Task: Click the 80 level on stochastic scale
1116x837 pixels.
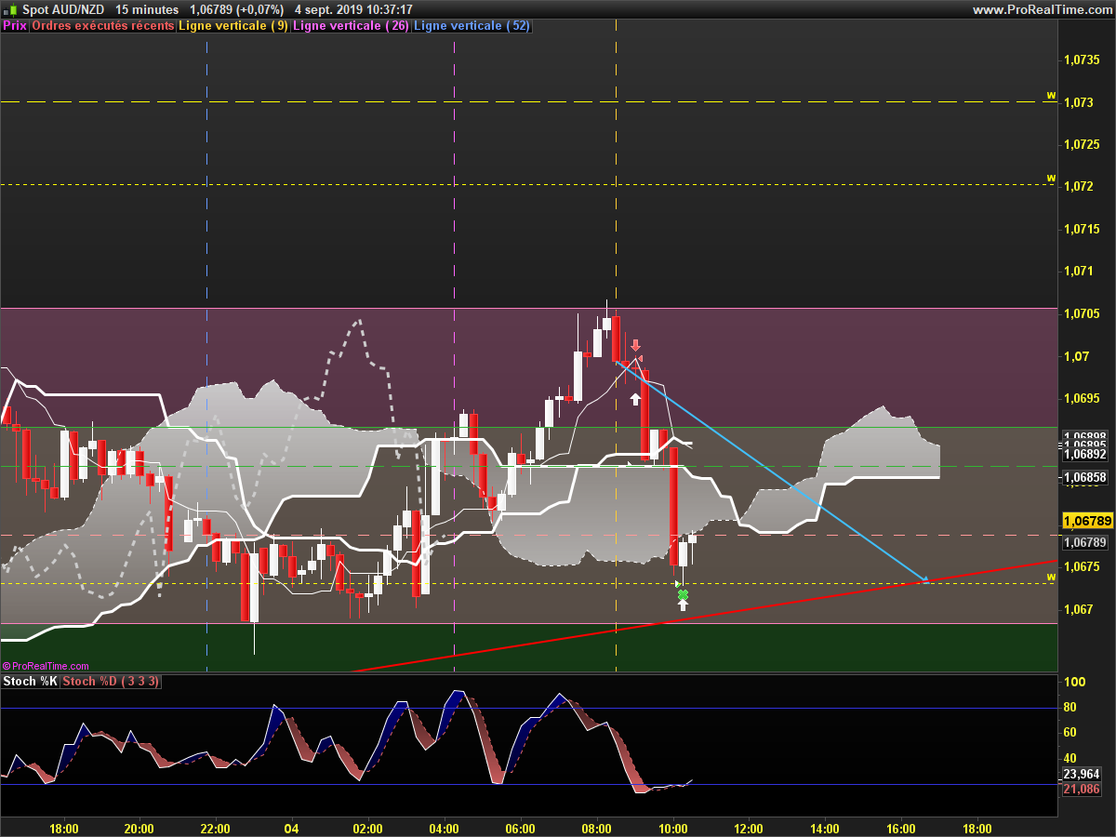Action: click(x=1070, y=708)
